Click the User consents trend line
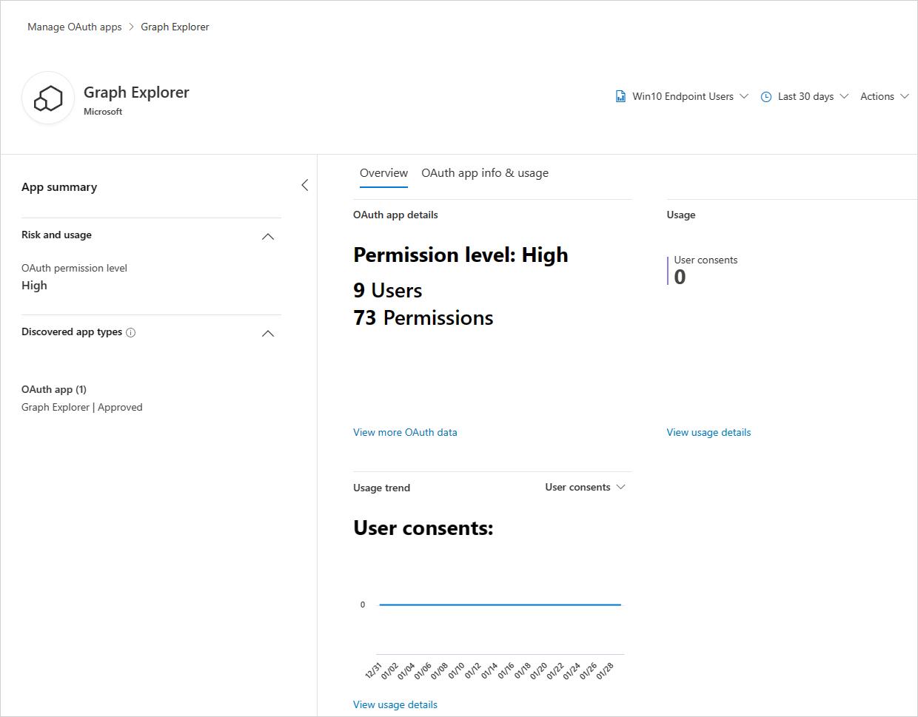 (500, 604)
